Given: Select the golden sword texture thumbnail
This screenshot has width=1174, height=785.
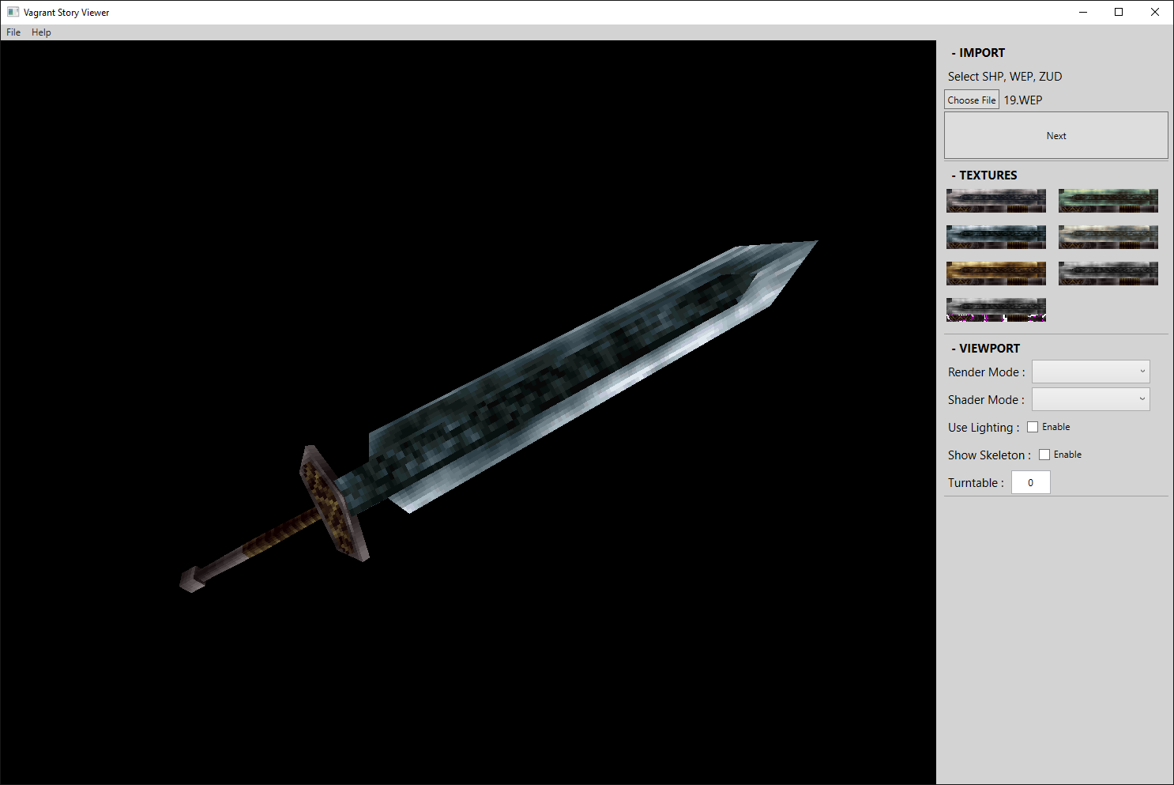Looking at the screenshot, I should tap(996, 274).
